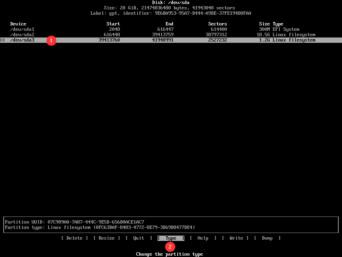Click the red badge numbered 2
This screenshot has width=342, height=257.
(x=170, y=247)
